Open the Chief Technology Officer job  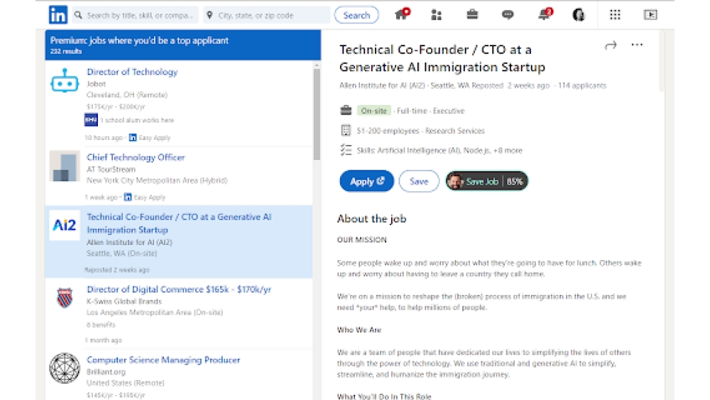click(x=136, y=157)
